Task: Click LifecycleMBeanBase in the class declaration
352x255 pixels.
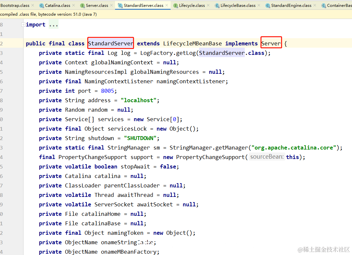Action: (x=193, y=43)
